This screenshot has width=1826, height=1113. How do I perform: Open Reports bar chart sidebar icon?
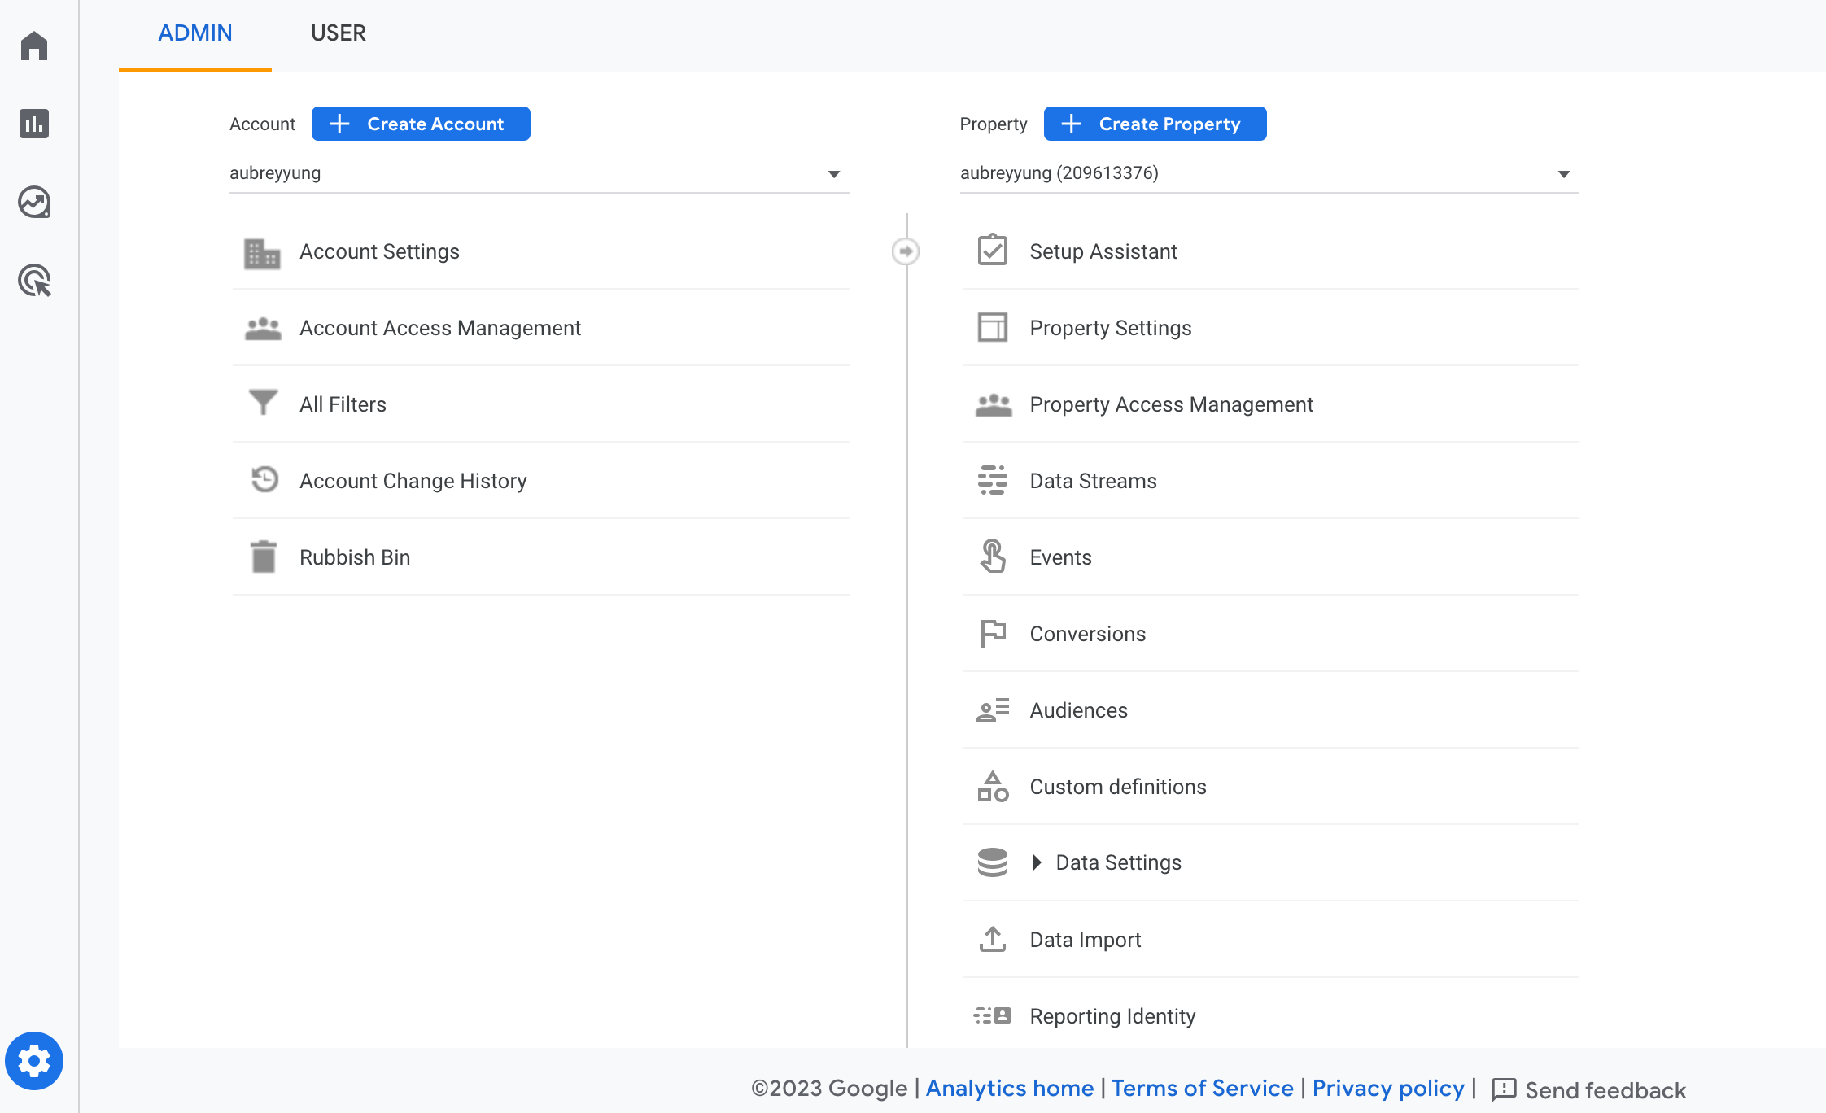pos(34,124)
